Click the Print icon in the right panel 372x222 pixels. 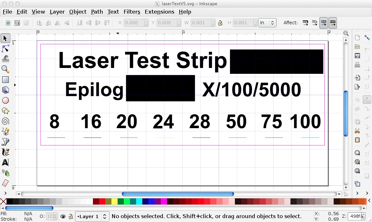[x=357, y=64]
